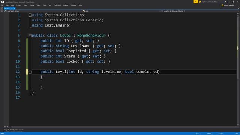Click the word MonoBehaviour on line 5
Viewport: 240px width, 135px height.
[91, 36]
